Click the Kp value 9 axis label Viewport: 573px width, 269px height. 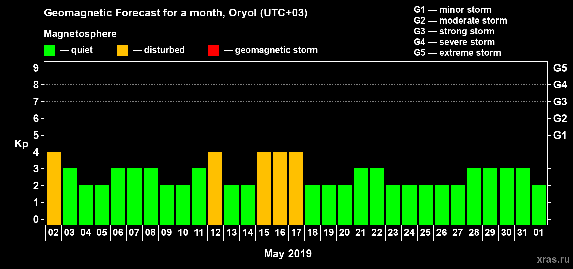36,68
